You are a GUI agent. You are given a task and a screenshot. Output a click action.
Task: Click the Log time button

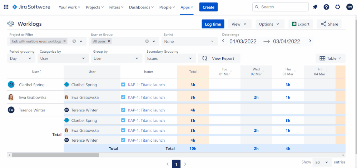(213, 24)
